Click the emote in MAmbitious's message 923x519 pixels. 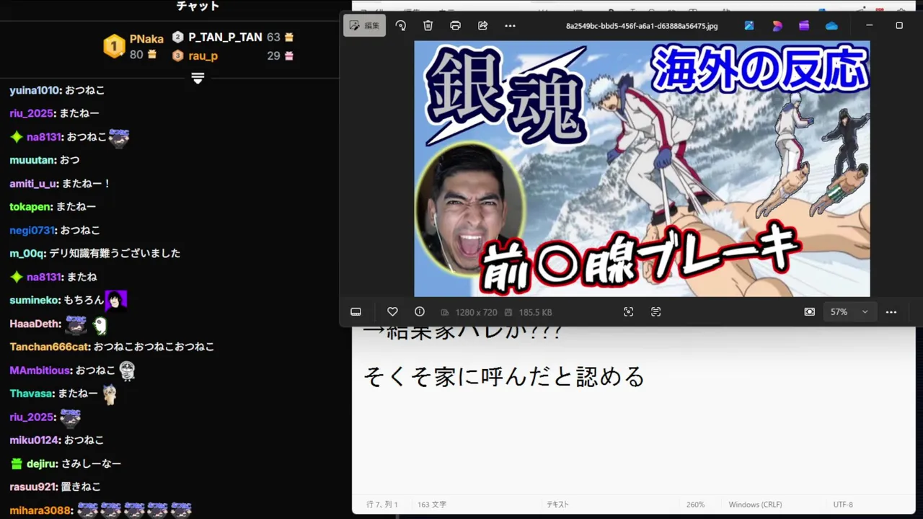[128, 371]
